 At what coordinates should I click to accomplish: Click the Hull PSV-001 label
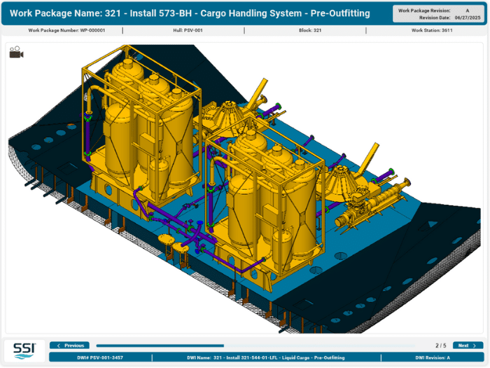188,30
